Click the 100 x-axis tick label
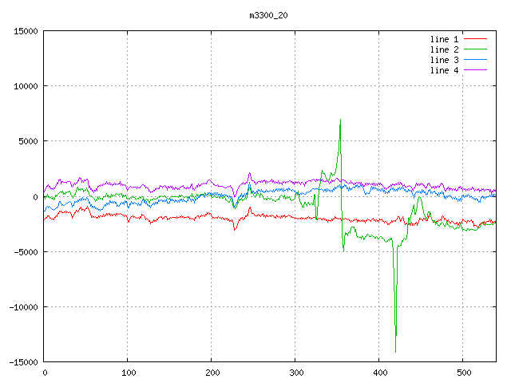Screen dimensions: 511x383 click(x=128, y=373)
